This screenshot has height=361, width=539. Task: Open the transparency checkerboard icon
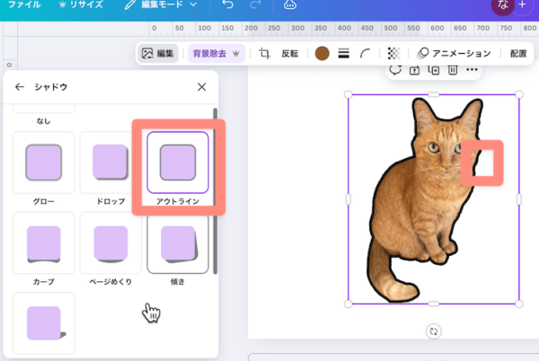[x=393, y=54]
